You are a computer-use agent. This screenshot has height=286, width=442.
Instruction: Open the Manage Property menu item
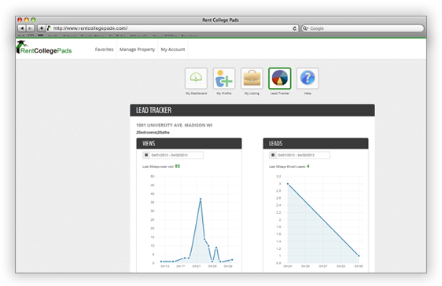pyautogui.click(x=138, y=49)
